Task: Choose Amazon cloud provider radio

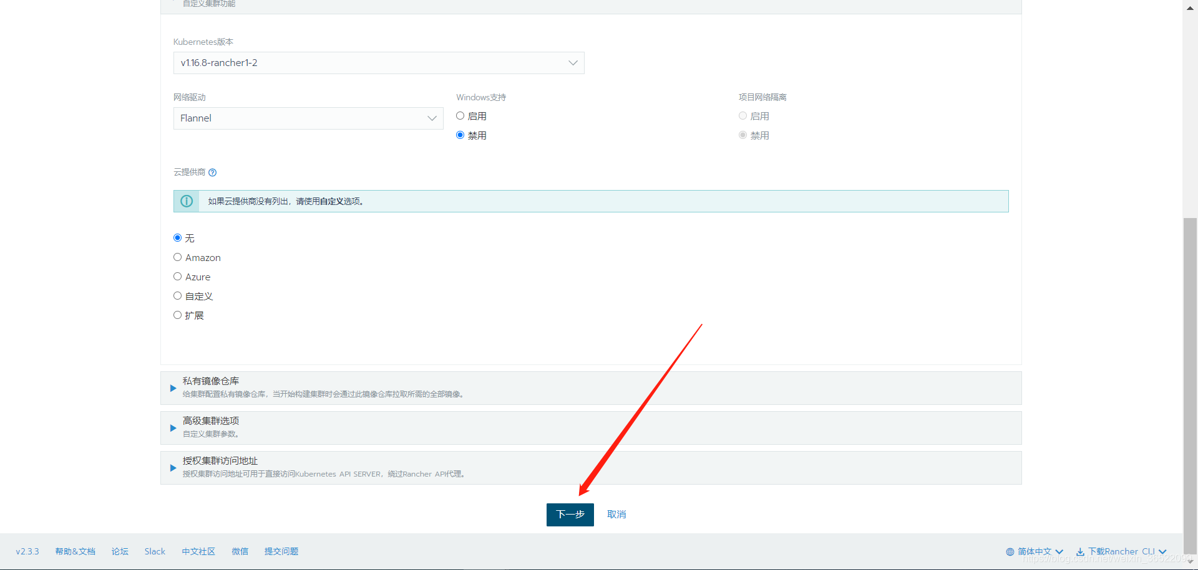Action: [x=178, y=257]
